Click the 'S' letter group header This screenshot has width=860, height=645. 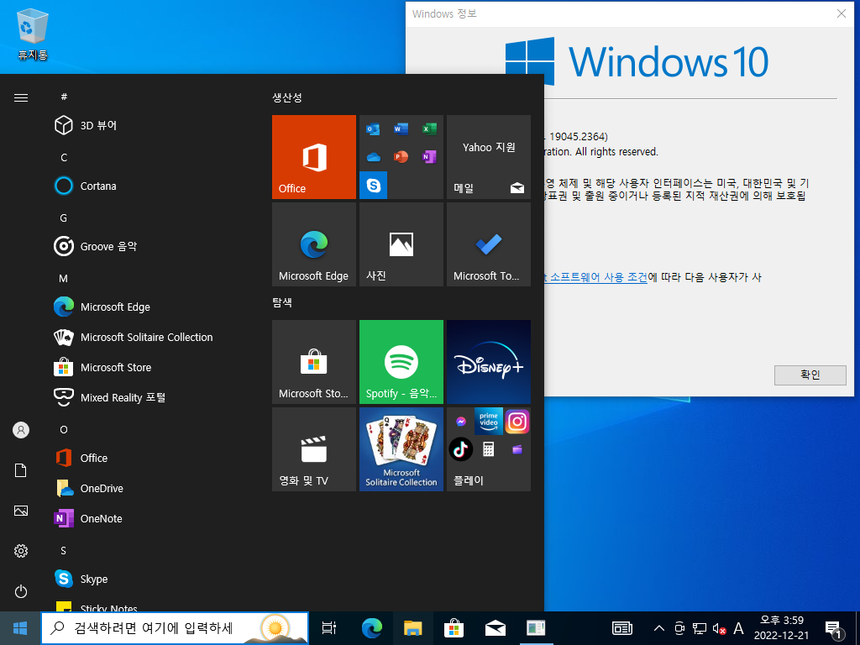64,551
